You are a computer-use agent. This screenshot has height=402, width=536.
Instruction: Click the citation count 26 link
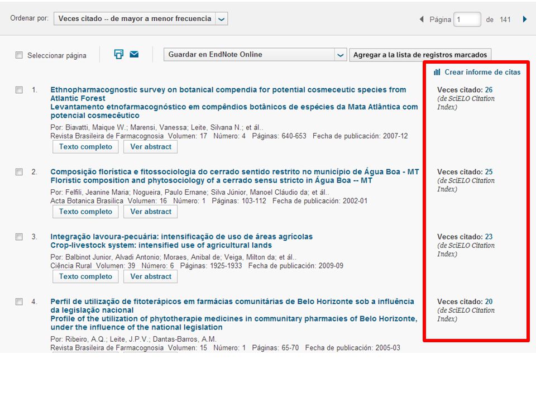click(x=489, y=90)
